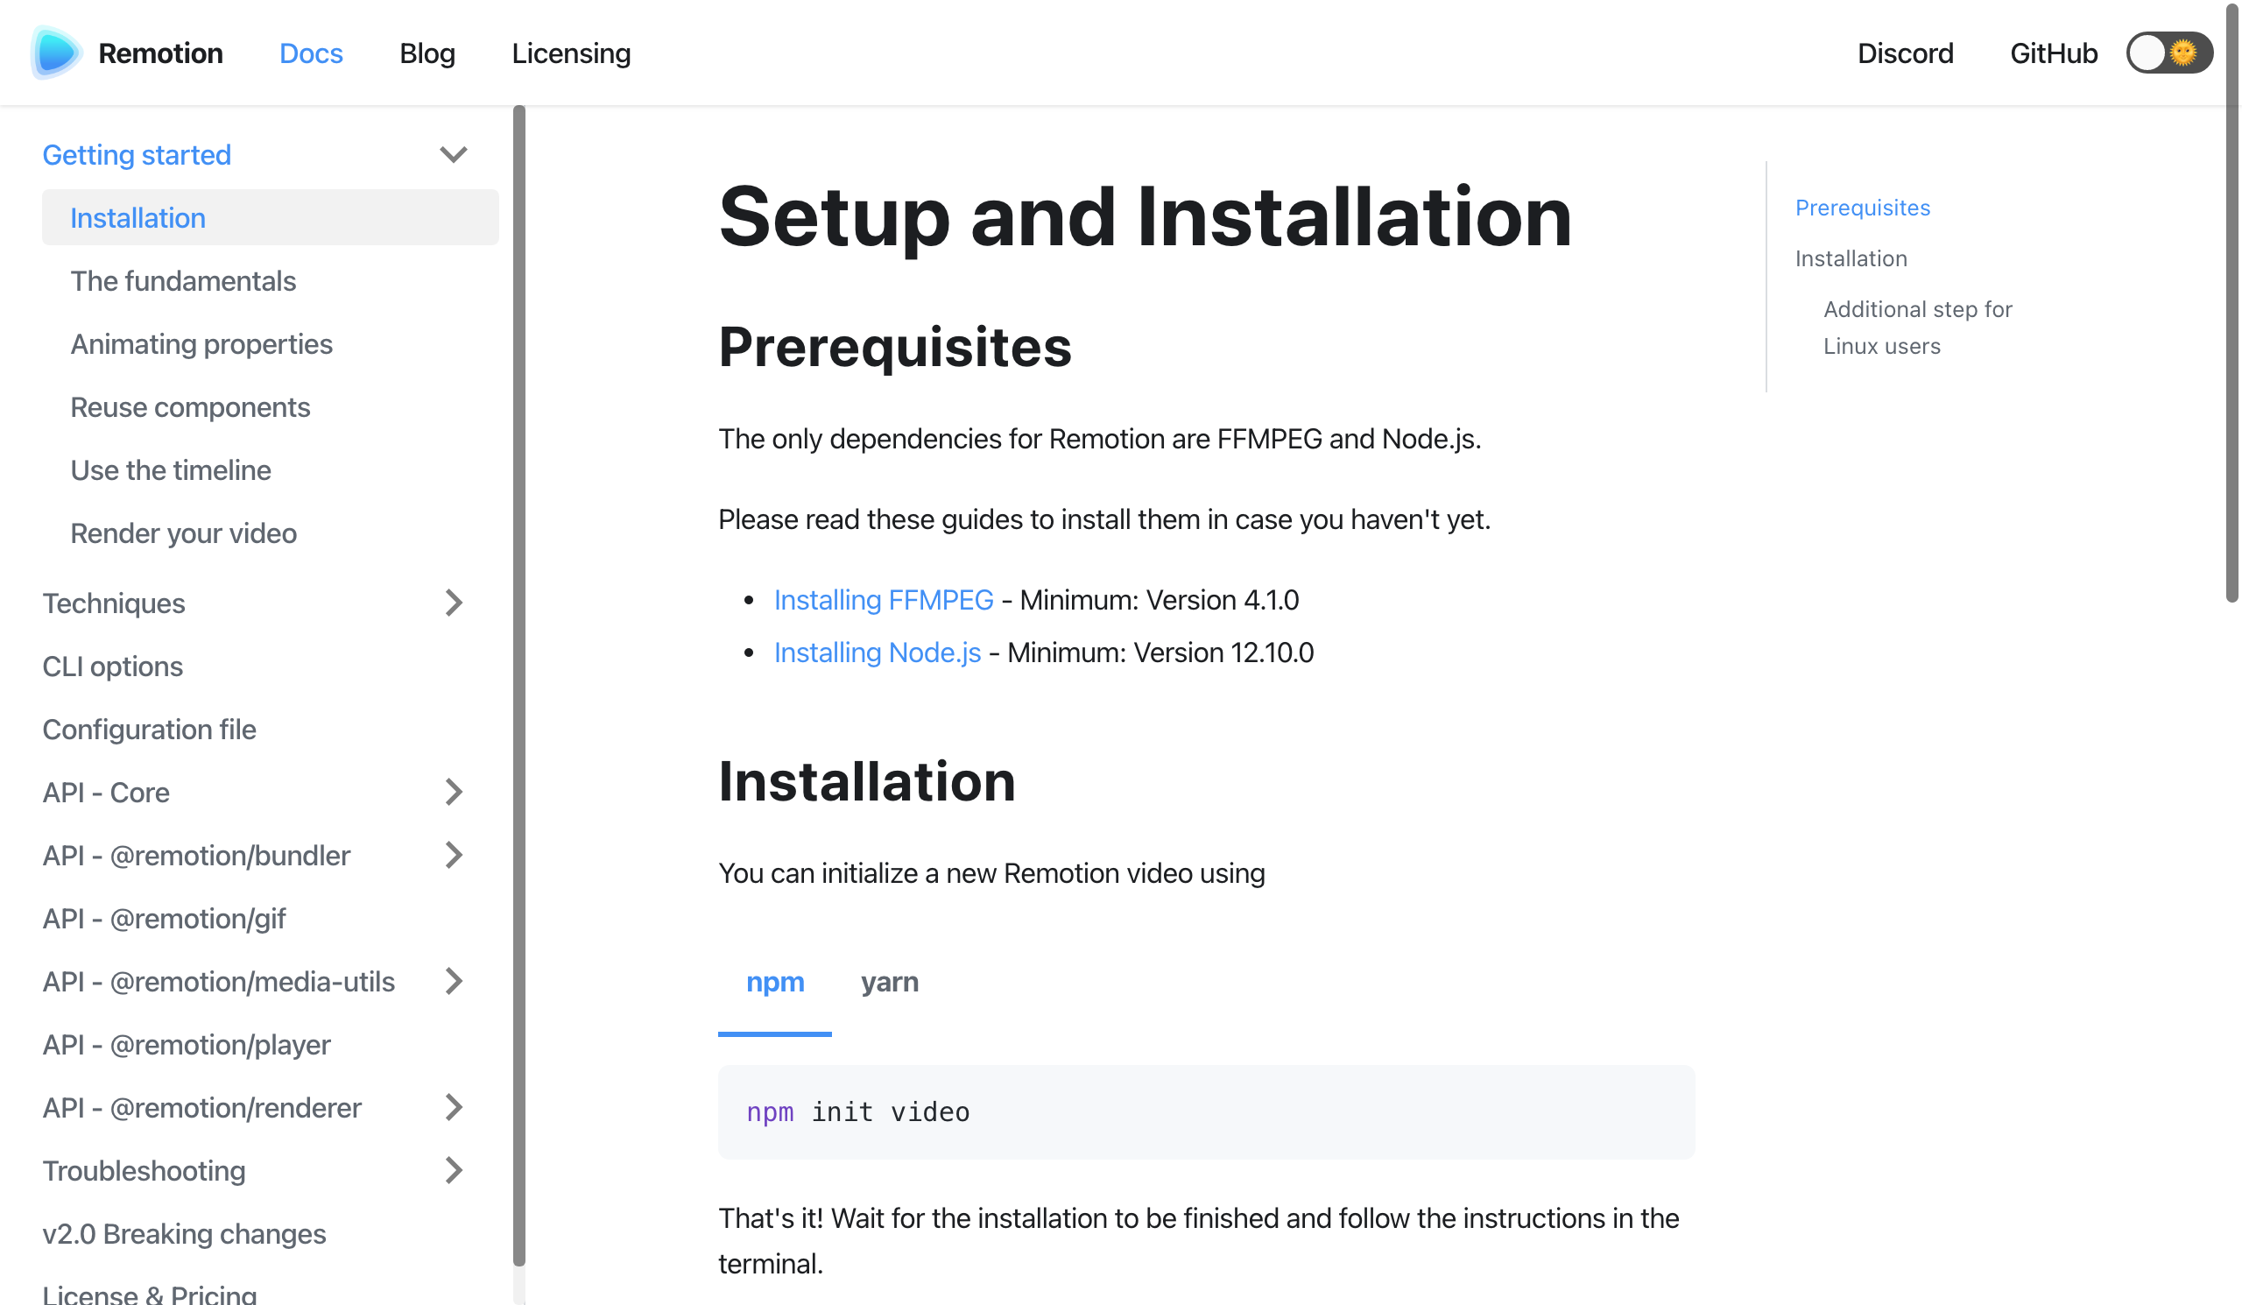This screenshot has width=2242, height=1305.
Task: Click the Installation section heading
Action: [866, 781]
